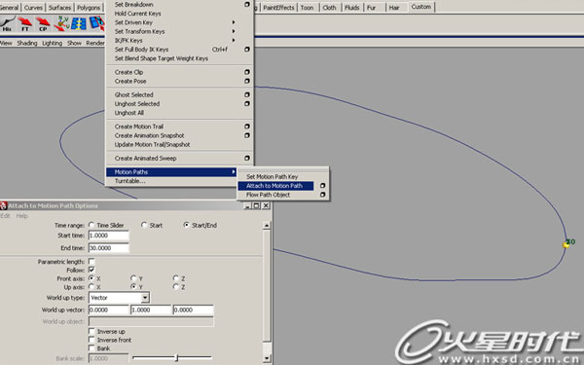584x365 pixels.
Task: Open the Curves shelf tab
Action: pos(33,7)
